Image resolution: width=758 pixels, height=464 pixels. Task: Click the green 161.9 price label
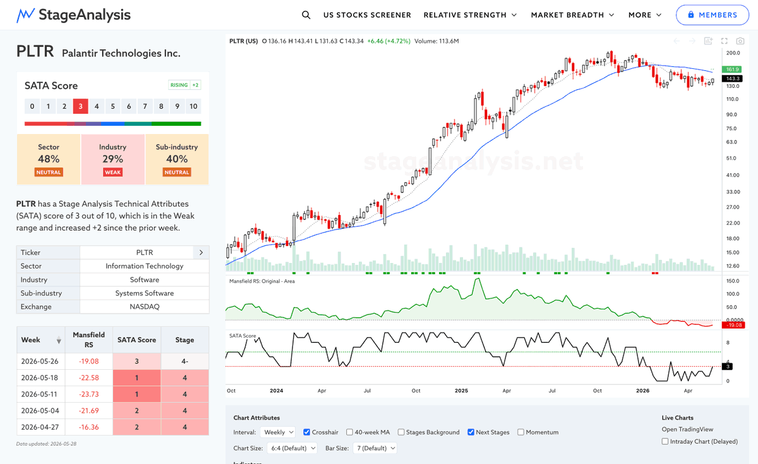click(x=733, y=69)
